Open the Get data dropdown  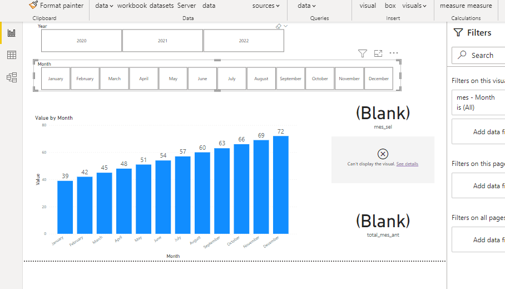pos(104,6)
